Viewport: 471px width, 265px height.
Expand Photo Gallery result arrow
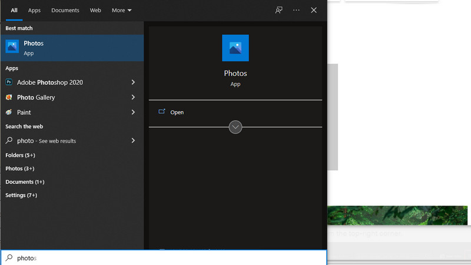click(133, 97)
